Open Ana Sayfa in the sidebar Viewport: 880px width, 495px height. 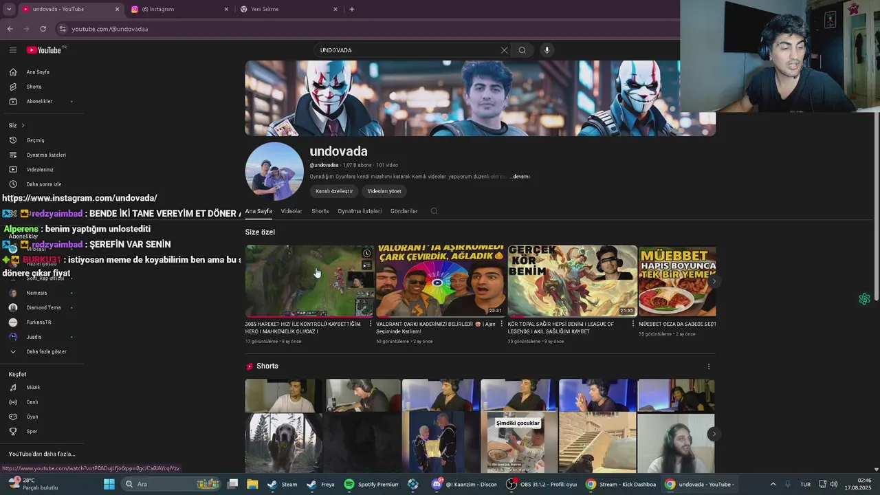pos(38,72)
